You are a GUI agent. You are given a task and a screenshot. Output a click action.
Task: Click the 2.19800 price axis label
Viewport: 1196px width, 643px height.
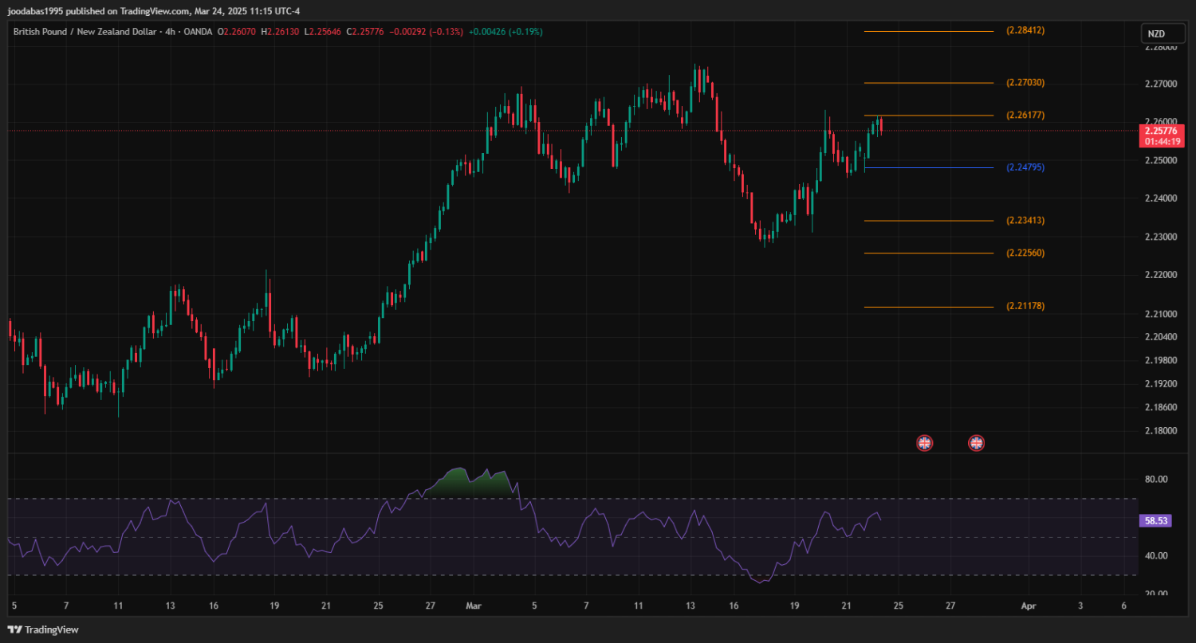(1160, 361)
